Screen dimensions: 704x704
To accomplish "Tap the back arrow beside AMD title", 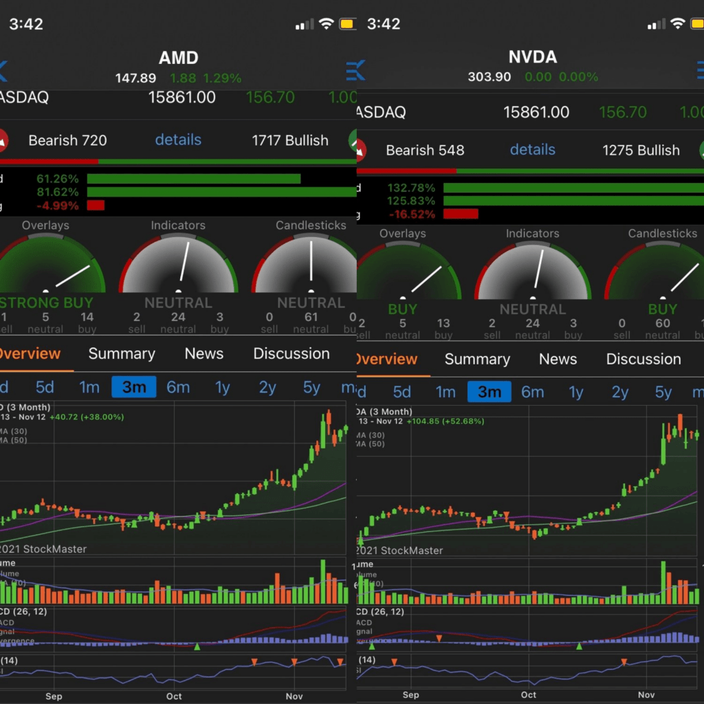I will [4, 69].
